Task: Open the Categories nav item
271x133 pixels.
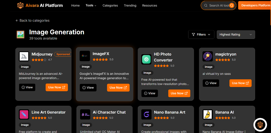Action: (x=110, y=6)
